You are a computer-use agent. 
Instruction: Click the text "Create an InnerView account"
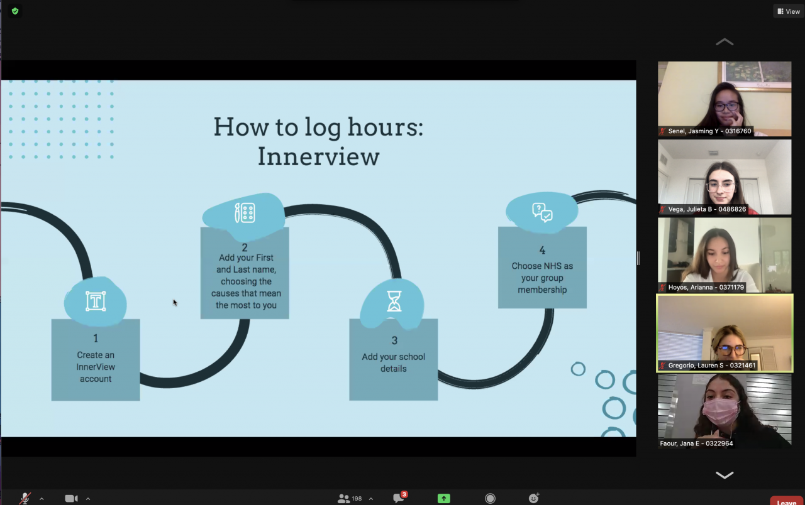pos(96,367)
